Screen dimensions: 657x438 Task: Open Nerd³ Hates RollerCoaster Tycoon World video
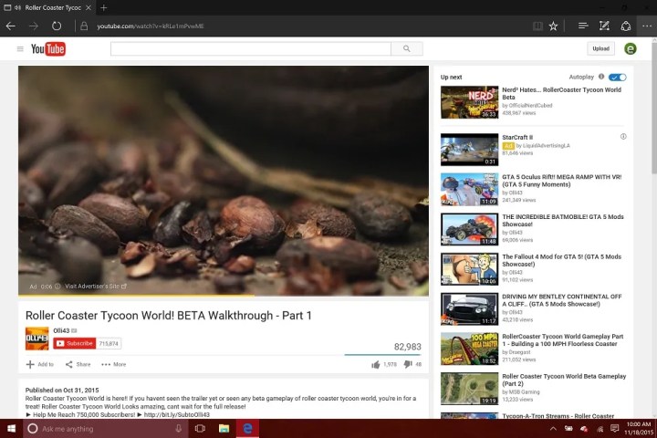click(561, 93)
